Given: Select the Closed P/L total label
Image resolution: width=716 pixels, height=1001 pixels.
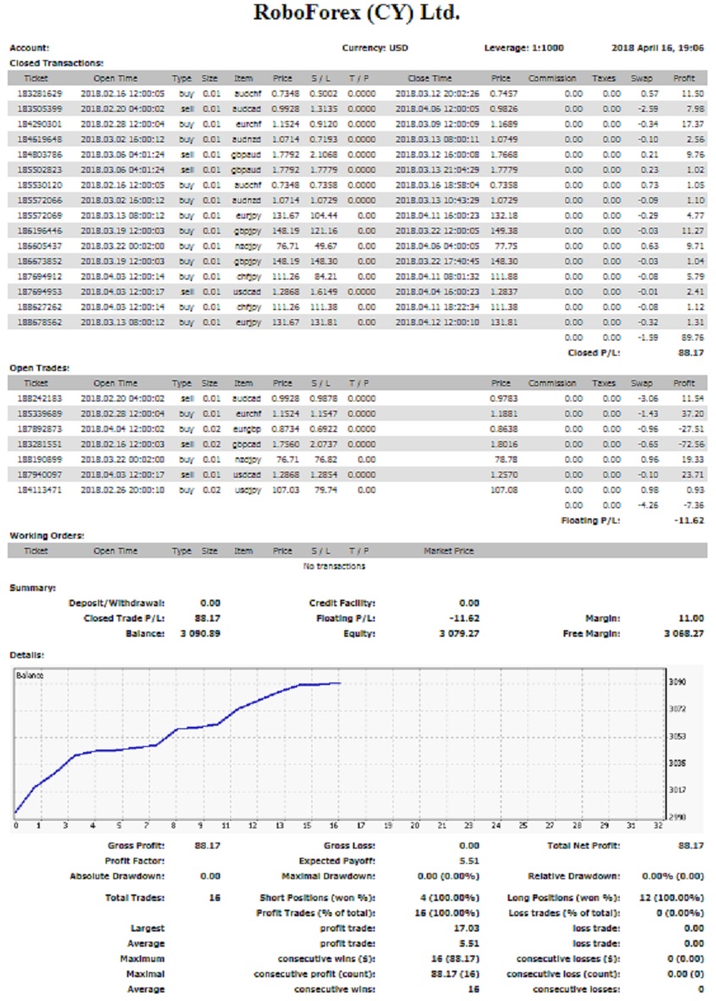Looking at the screenshot, I should click(593, 352).
